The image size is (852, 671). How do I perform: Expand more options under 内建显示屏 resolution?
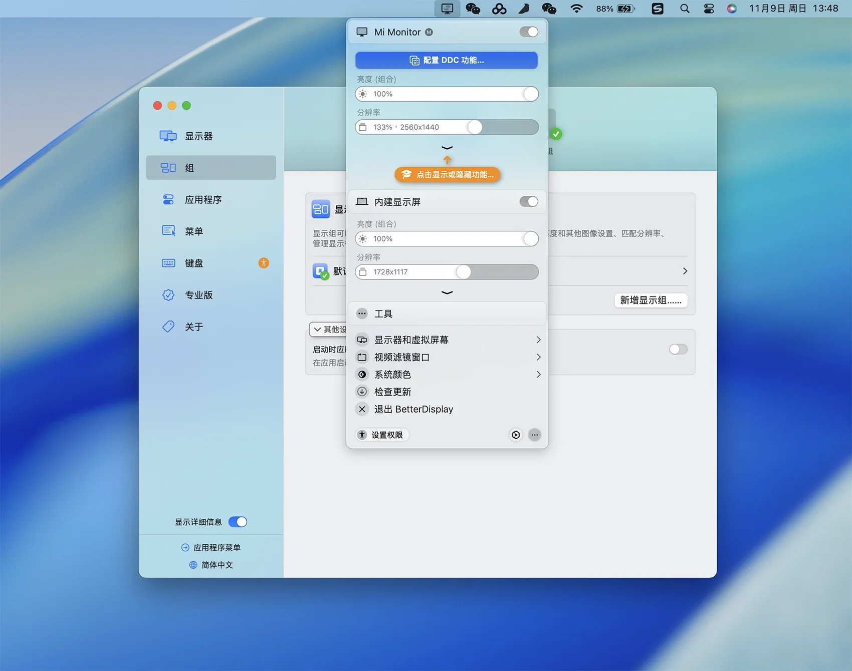tap(447, 292)
